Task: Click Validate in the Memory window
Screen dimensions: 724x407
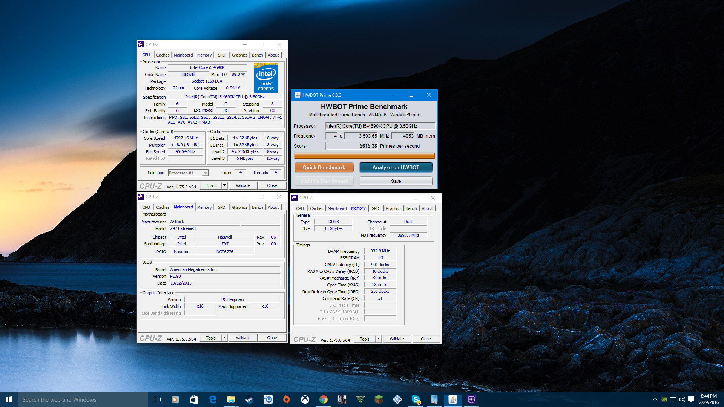Action: point(396,339)
